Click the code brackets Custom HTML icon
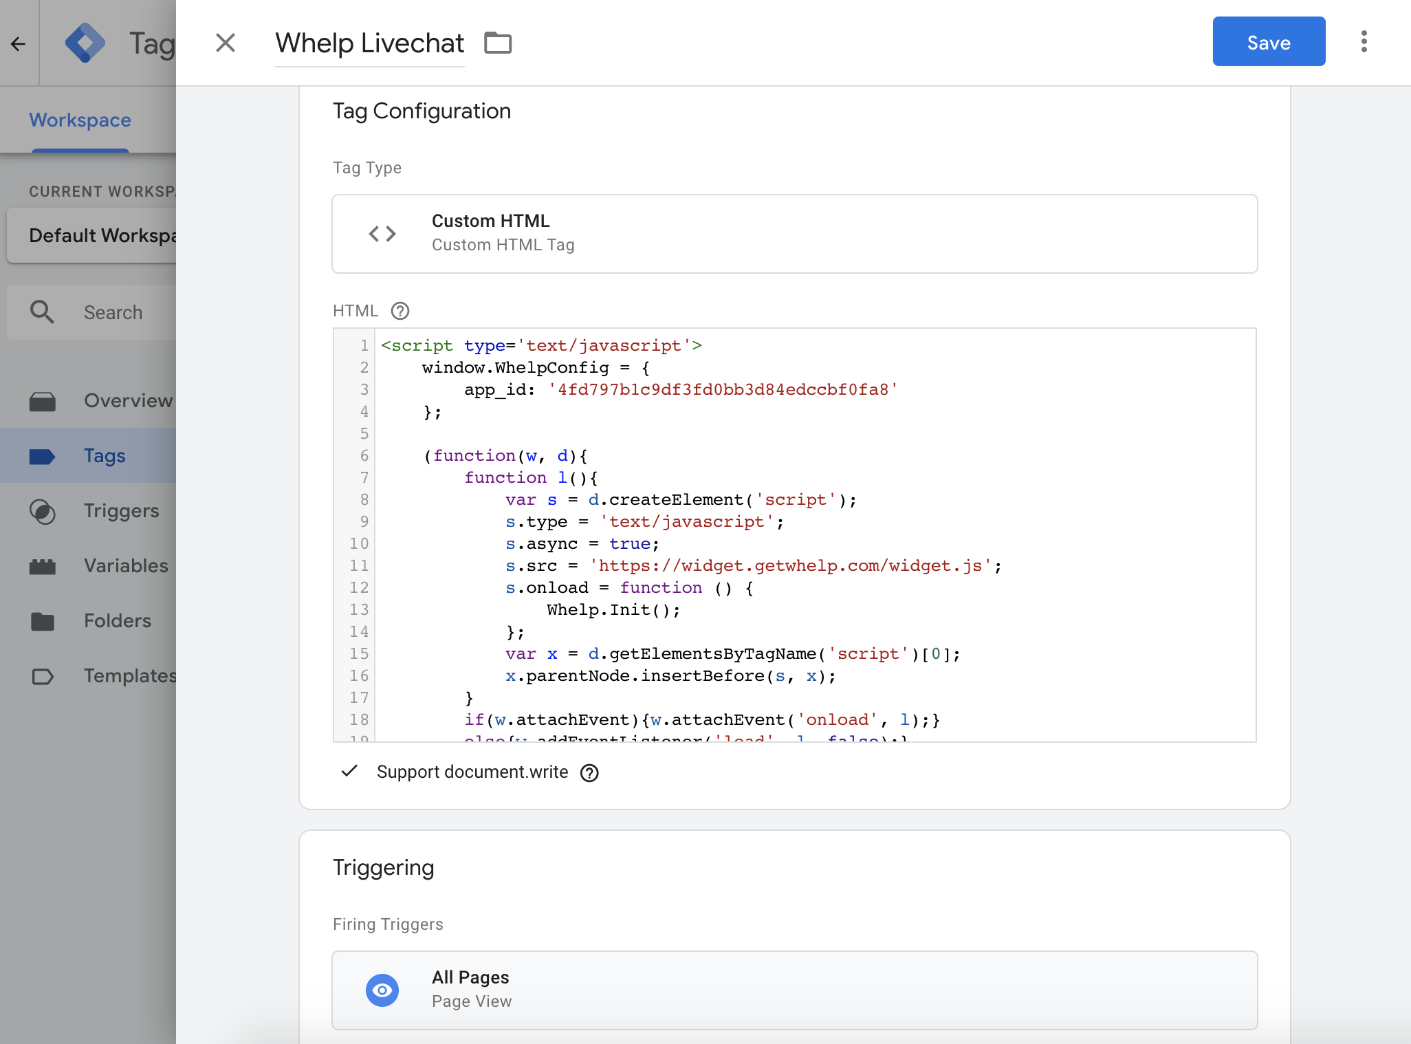 pos(382,234)
